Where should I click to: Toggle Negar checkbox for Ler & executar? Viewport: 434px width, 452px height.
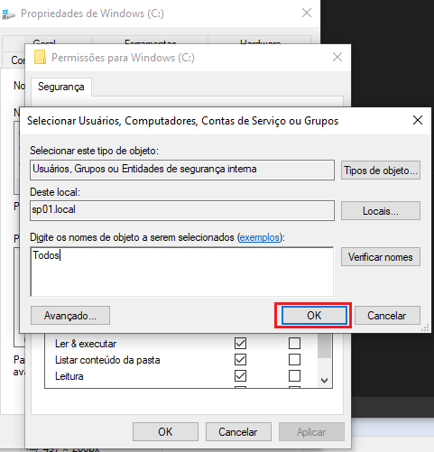(x=294, y=343)
